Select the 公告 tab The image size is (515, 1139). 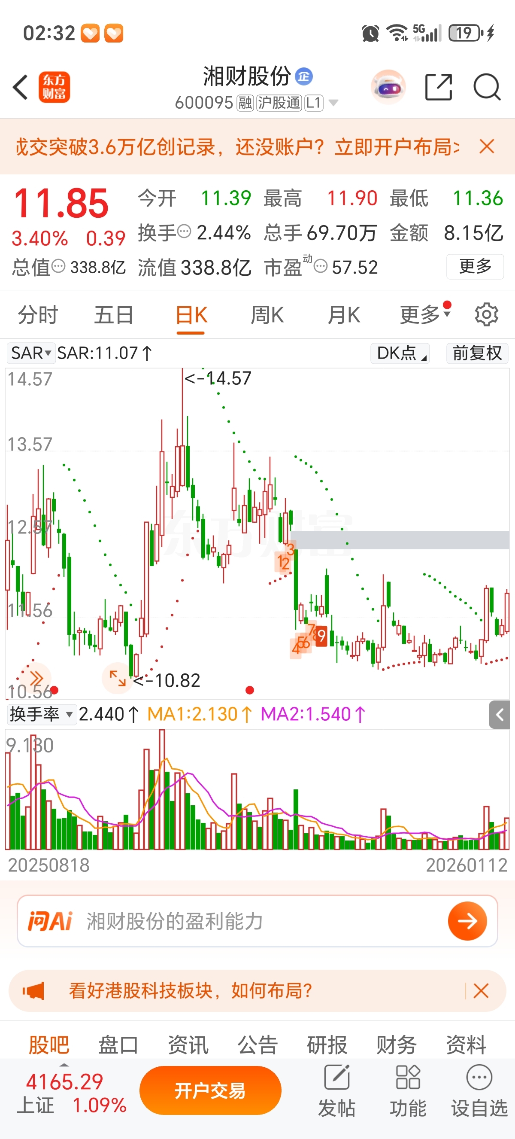tap(257, 1045)
